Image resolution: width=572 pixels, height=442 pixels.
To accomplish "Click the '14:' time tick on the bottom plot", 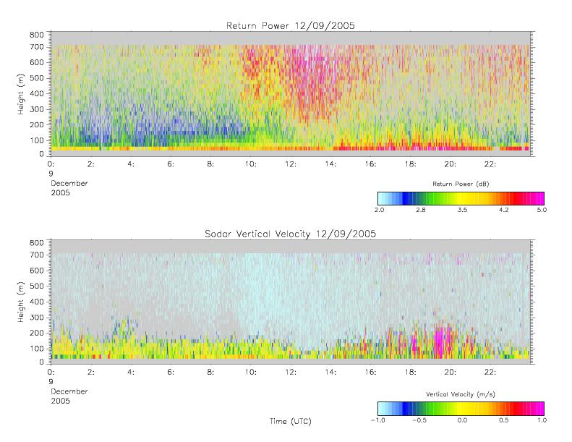I will (x=330, y=373).
